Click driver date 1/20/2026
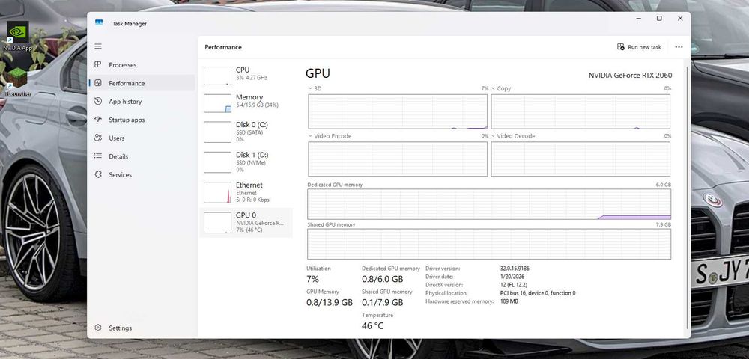 point(511,277)
